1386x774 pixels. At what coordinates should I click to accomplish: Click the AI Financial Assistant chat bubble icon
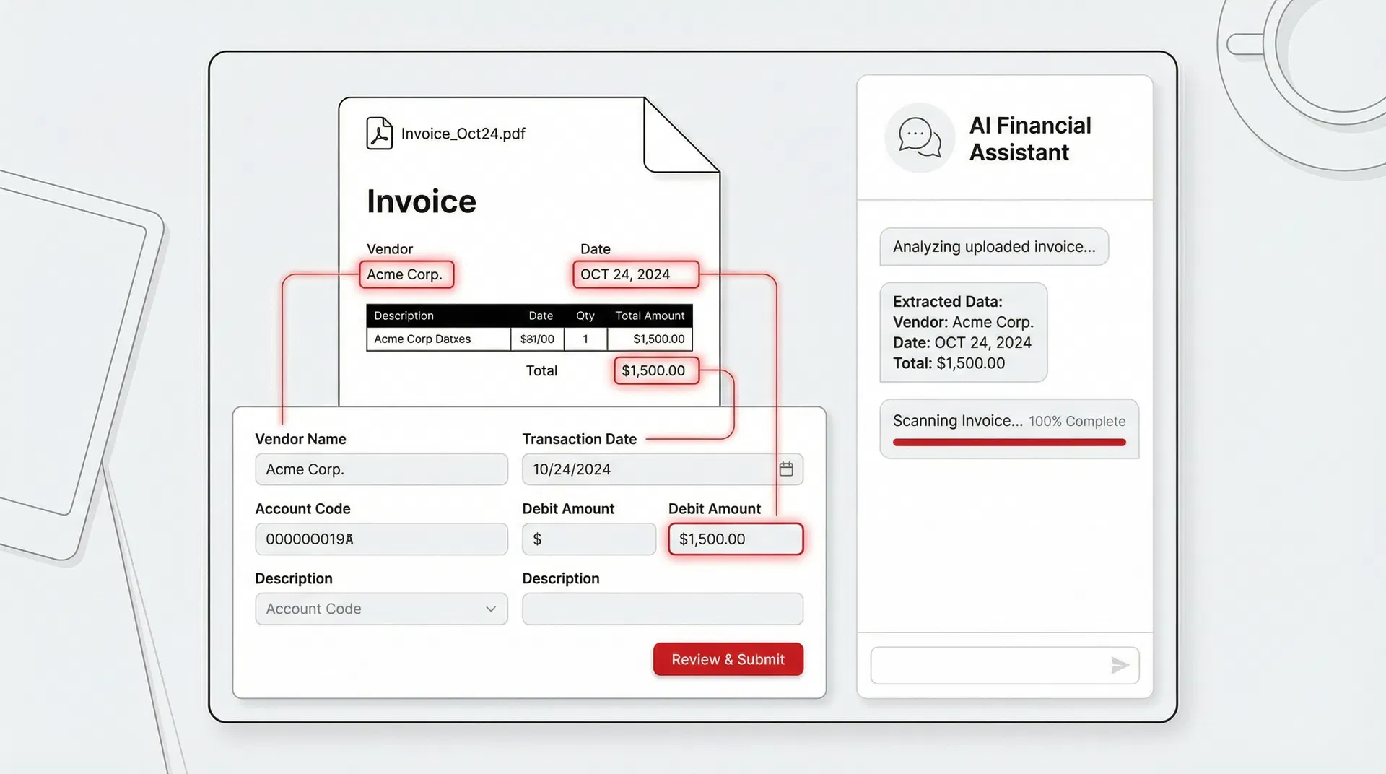[x=918, y=137]
